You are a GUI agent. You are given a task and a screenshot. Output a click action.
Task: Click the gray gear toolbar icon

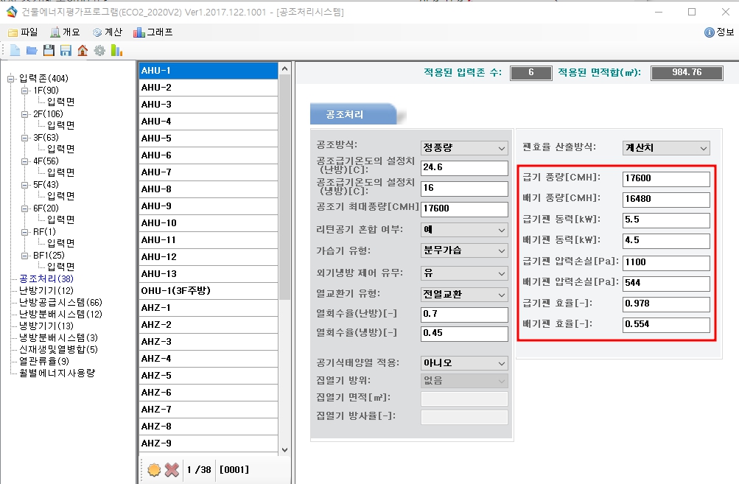point(99,50)
